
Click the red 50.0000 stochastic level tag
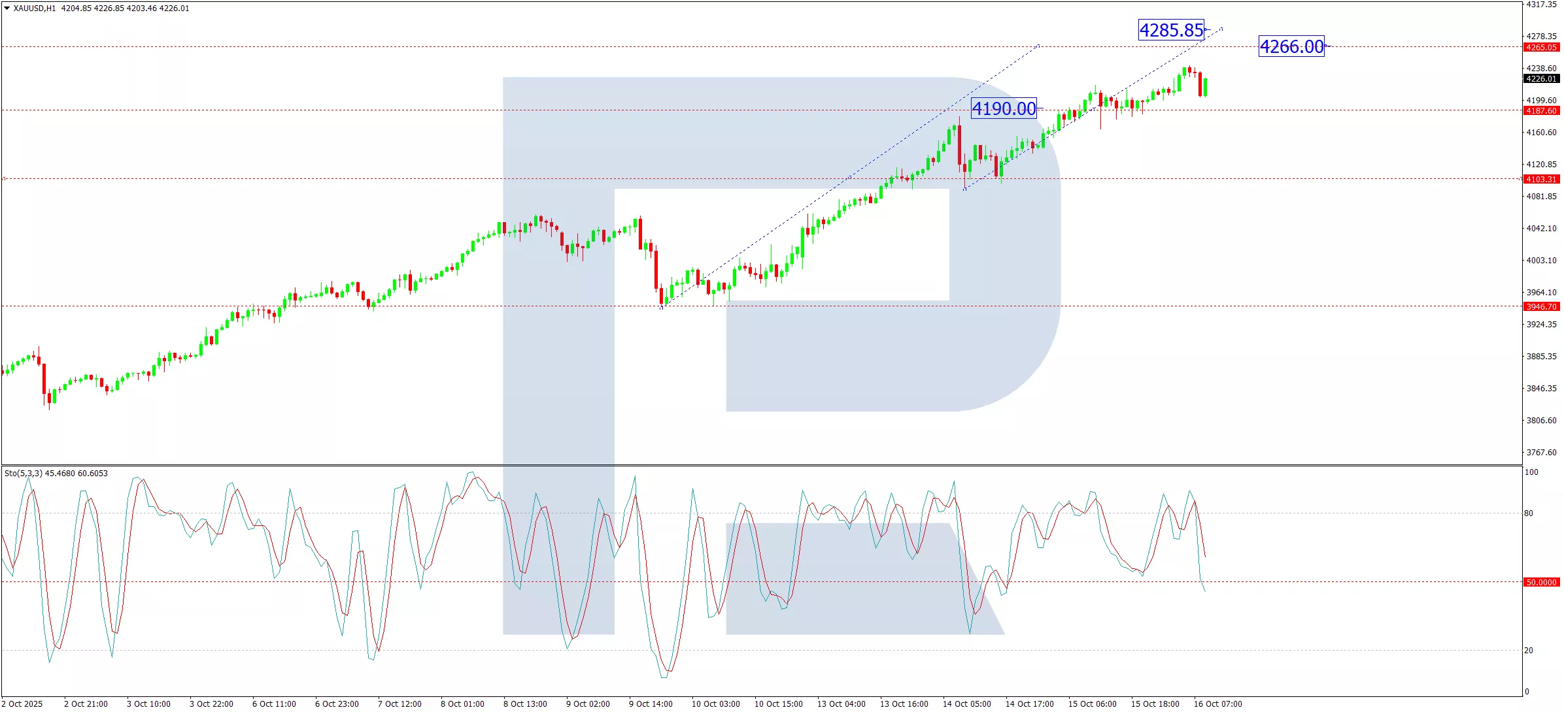tap(1541, 583)
